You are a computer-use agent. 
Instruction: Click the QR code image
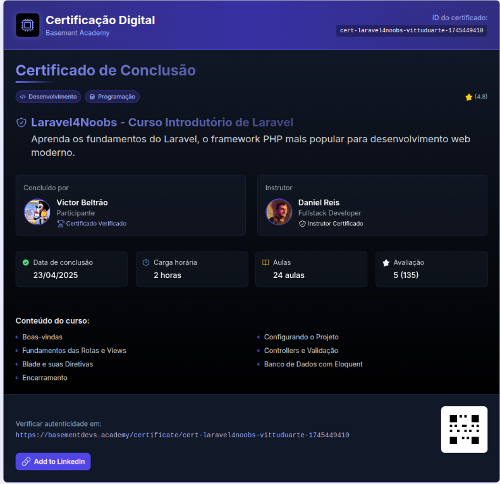tap(464, 430)
